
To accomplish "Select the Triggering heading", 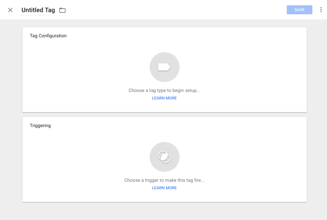I will pyautogui.click(x=40, y=126).
